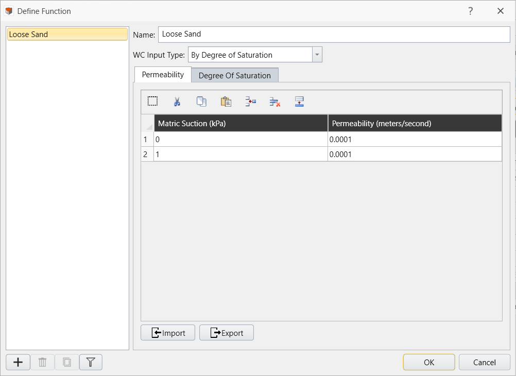This screenshot has height=376, width=516.
Task: Click the Matric Suction (kPa) column header
Action: (241, 123)
